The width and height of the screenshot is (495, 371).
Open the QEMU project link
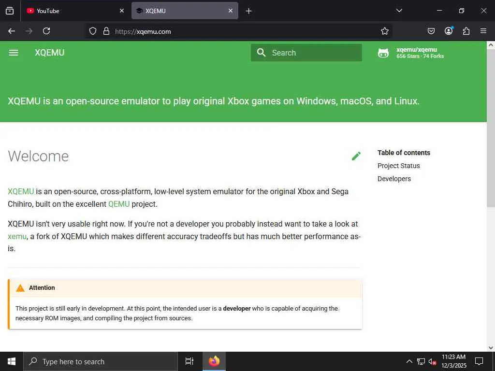[x=119, y=204]
